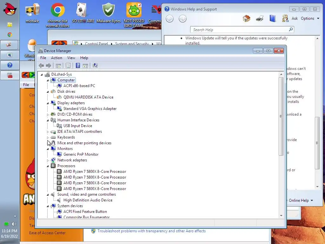The height and width of the screenshot is (244, 325).
Task: Click the Device Manager scrollbar down arrow
Action: tap(281, 216)
